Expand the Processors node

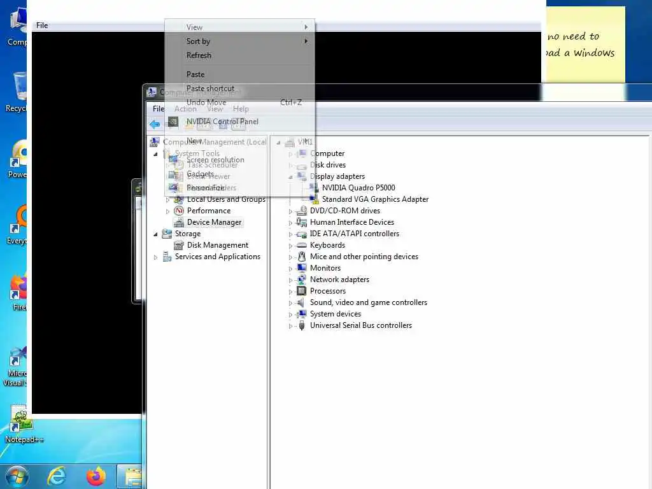(290, 292)
